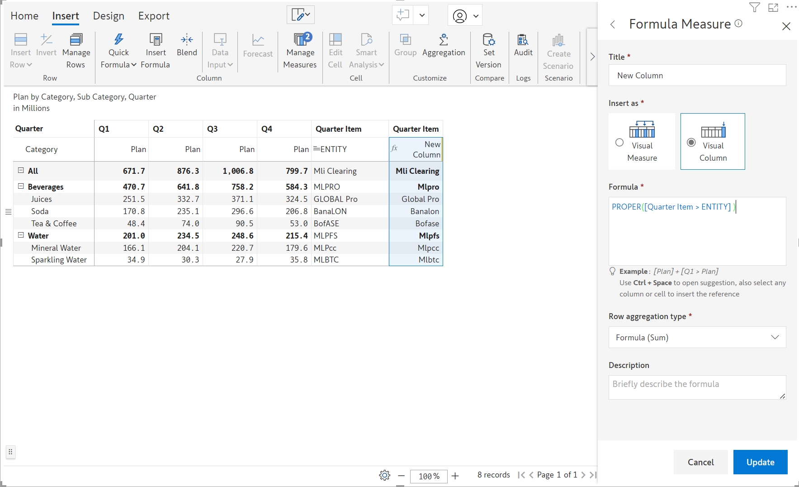
Task: Collapse the Beverages category row
Action: [21, 186]
